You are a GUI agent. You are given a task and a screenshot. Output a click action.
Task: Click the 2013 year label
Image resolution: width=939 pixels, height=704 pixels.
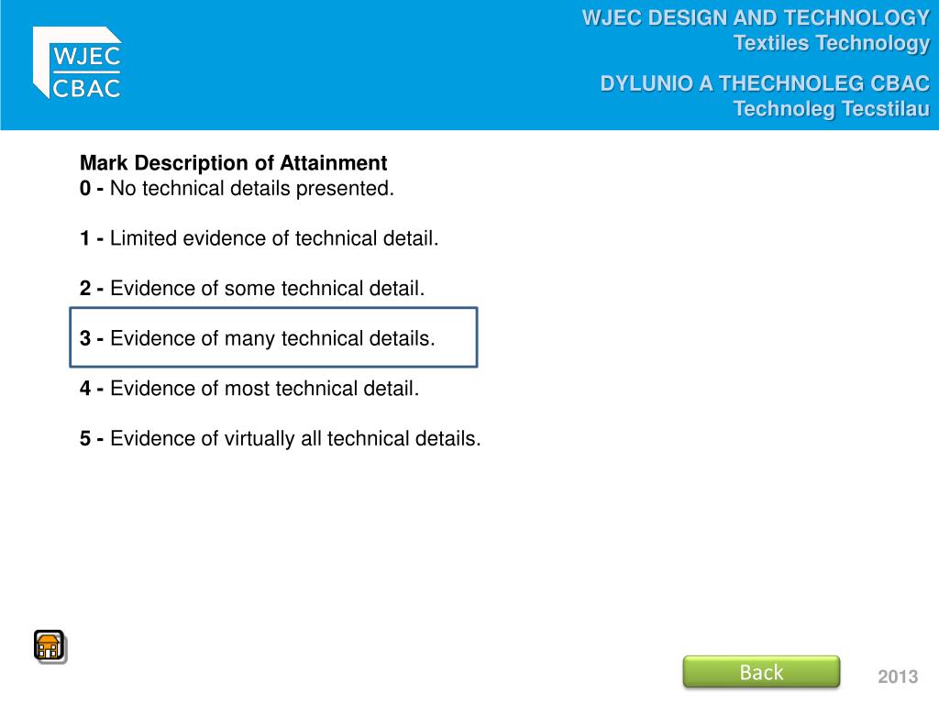(898, 676)
